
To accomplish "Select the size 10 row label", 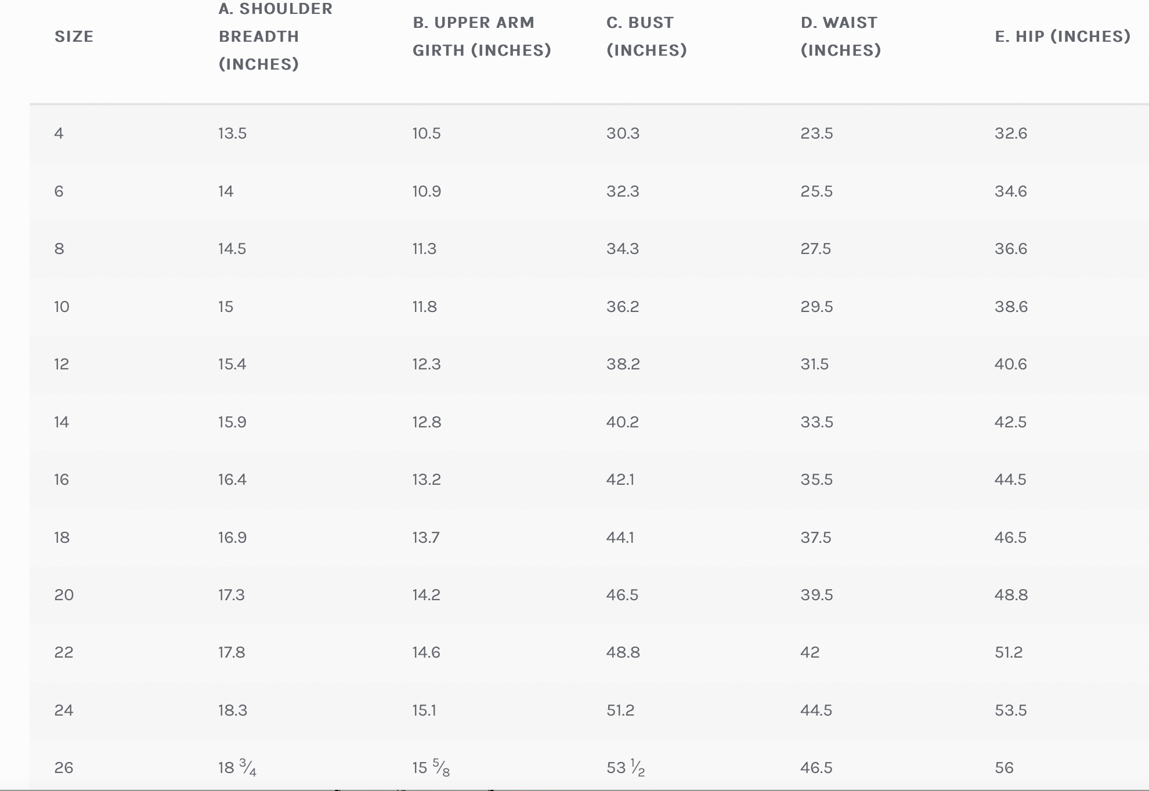I will [x=62, y=307].
